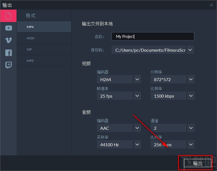This screenshot has height=171, width=217.
Task: Choose GIF as output format
Action: 44,49
